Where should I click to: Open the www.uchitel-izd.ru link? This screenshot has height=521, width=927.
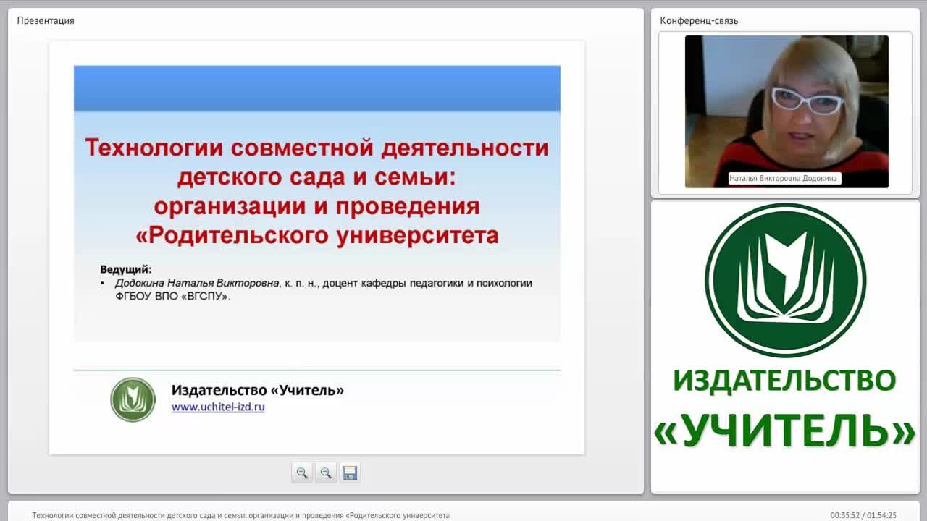pos(218,407)
